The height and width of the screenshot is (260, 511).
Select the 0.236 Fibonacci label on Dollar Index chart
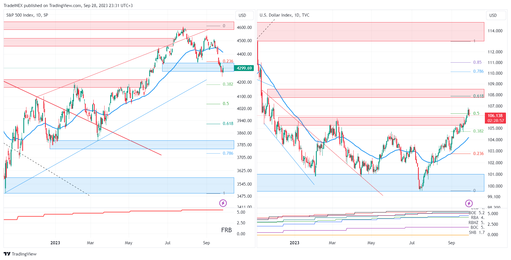tap(478, 154)
